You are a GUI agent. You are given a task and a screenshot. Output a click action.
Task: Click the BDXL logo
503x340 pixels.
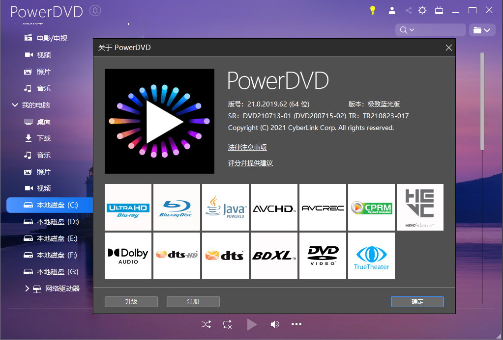coord(274,256)
